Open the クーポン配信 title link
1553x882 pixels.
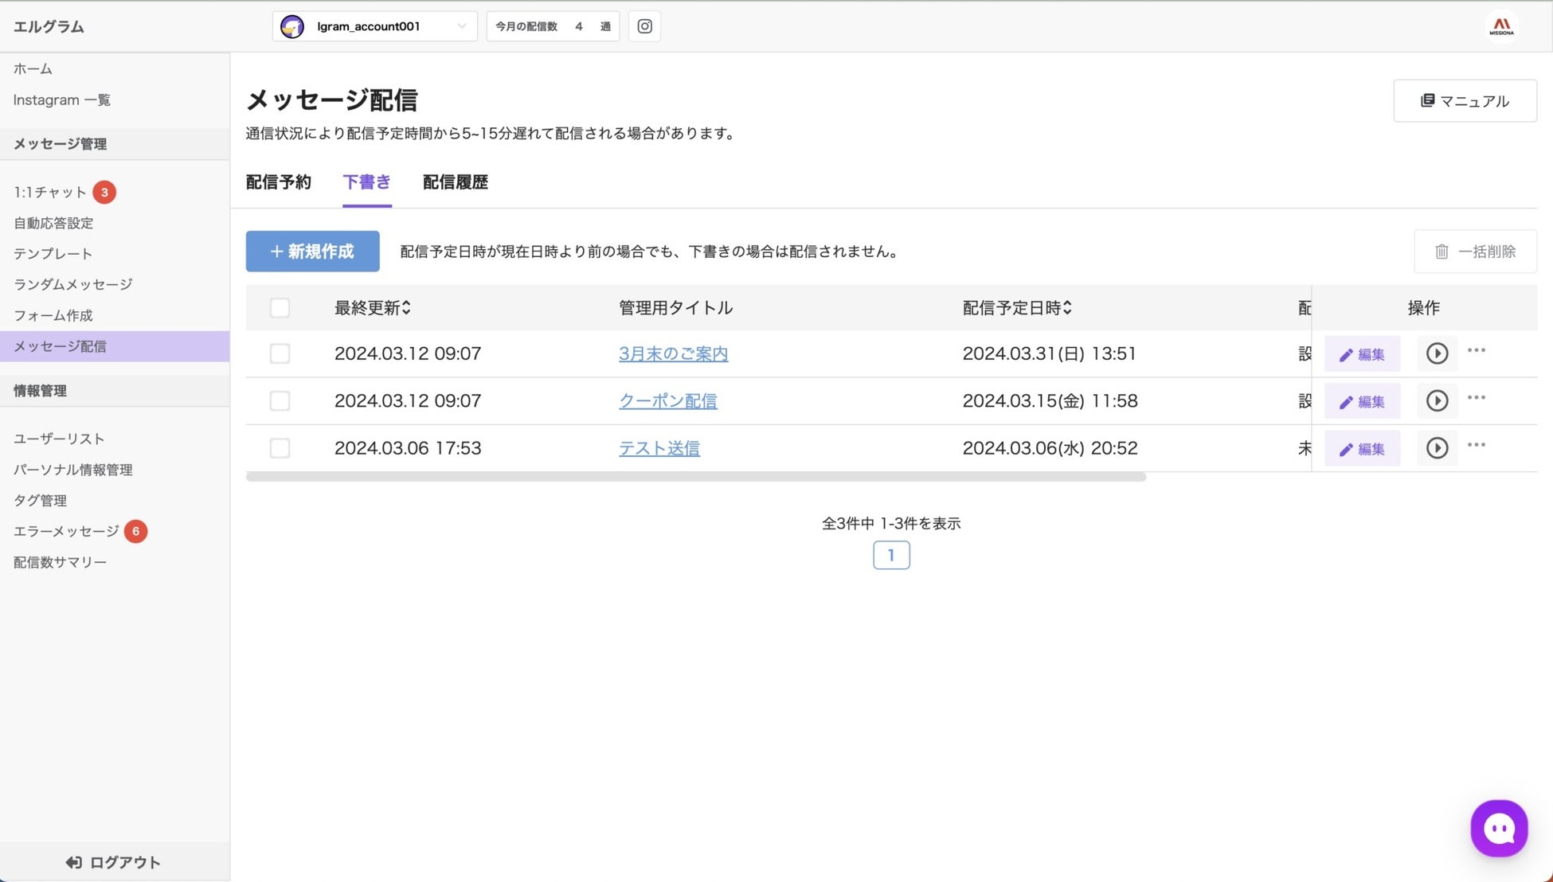(x=667, y=401)
